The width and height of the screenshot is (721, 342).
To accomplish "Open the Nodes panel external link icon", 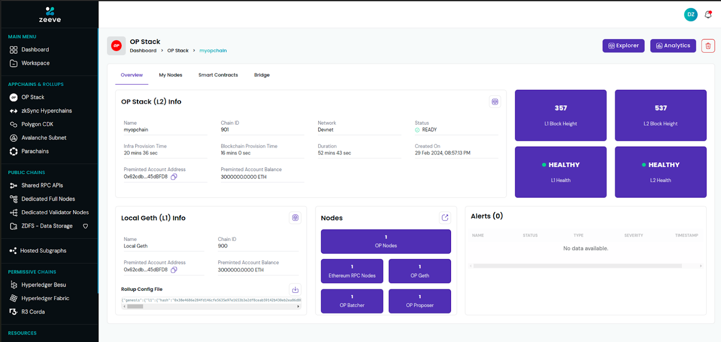I will point(445,218).
